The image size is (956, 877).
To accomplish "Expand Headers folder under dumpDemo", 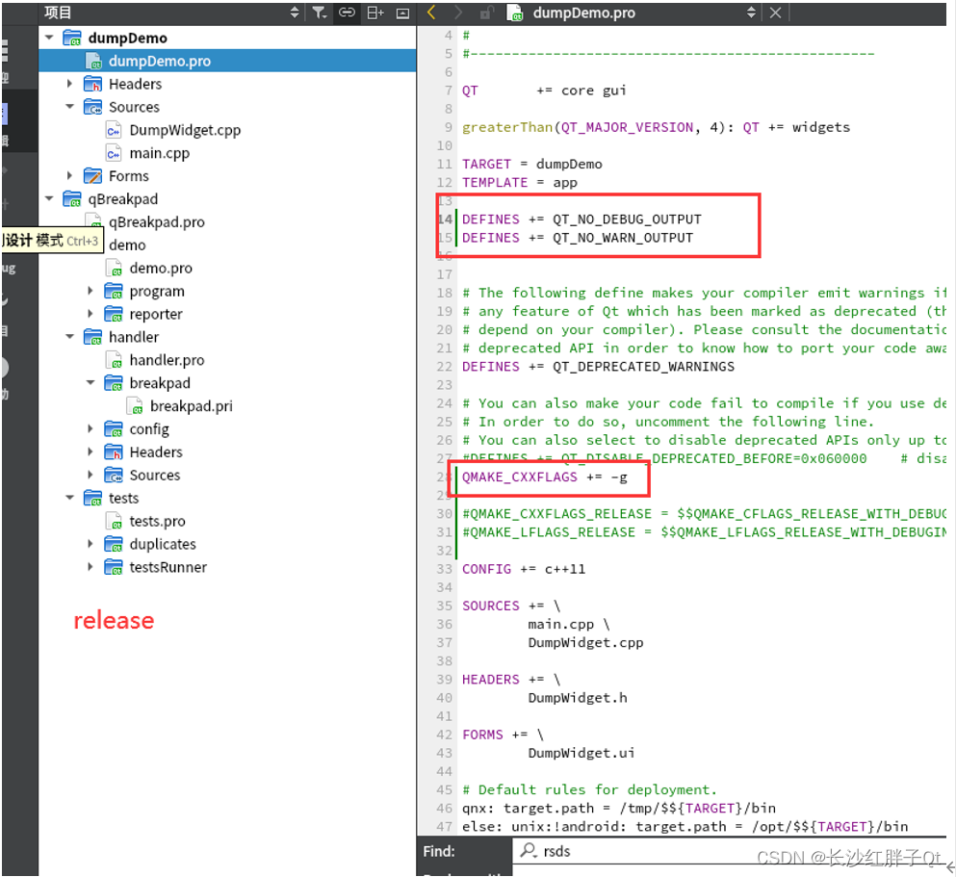I will (69, 84).
